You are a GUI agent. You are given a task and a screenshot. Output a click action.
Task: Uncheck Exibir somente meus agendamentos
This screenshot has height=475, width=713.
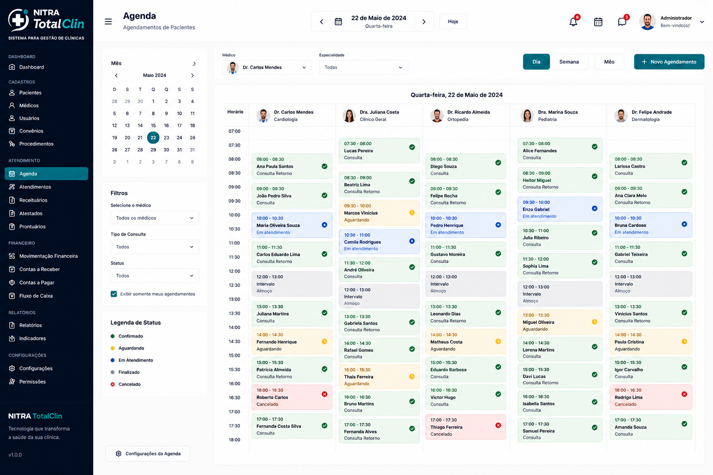click(x=114, y=294)
